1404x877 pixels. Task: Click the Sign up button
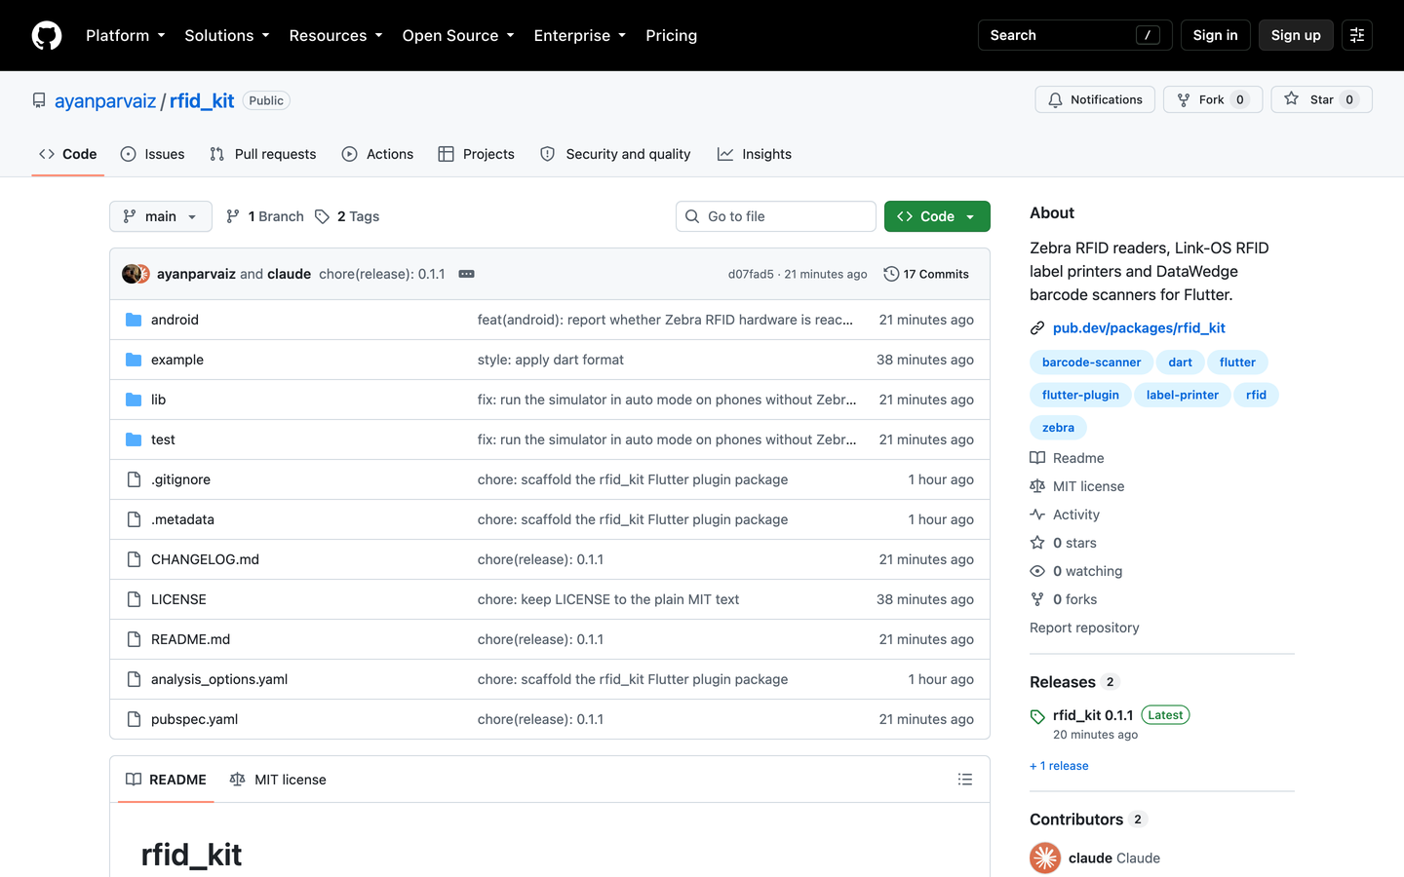[1296, 35]
